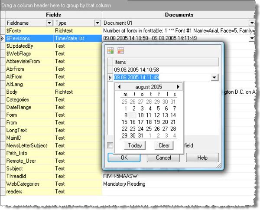Click the group-by-column drop panel text
Viewport: 260px width, 210px height.
[x=56, y=6]
